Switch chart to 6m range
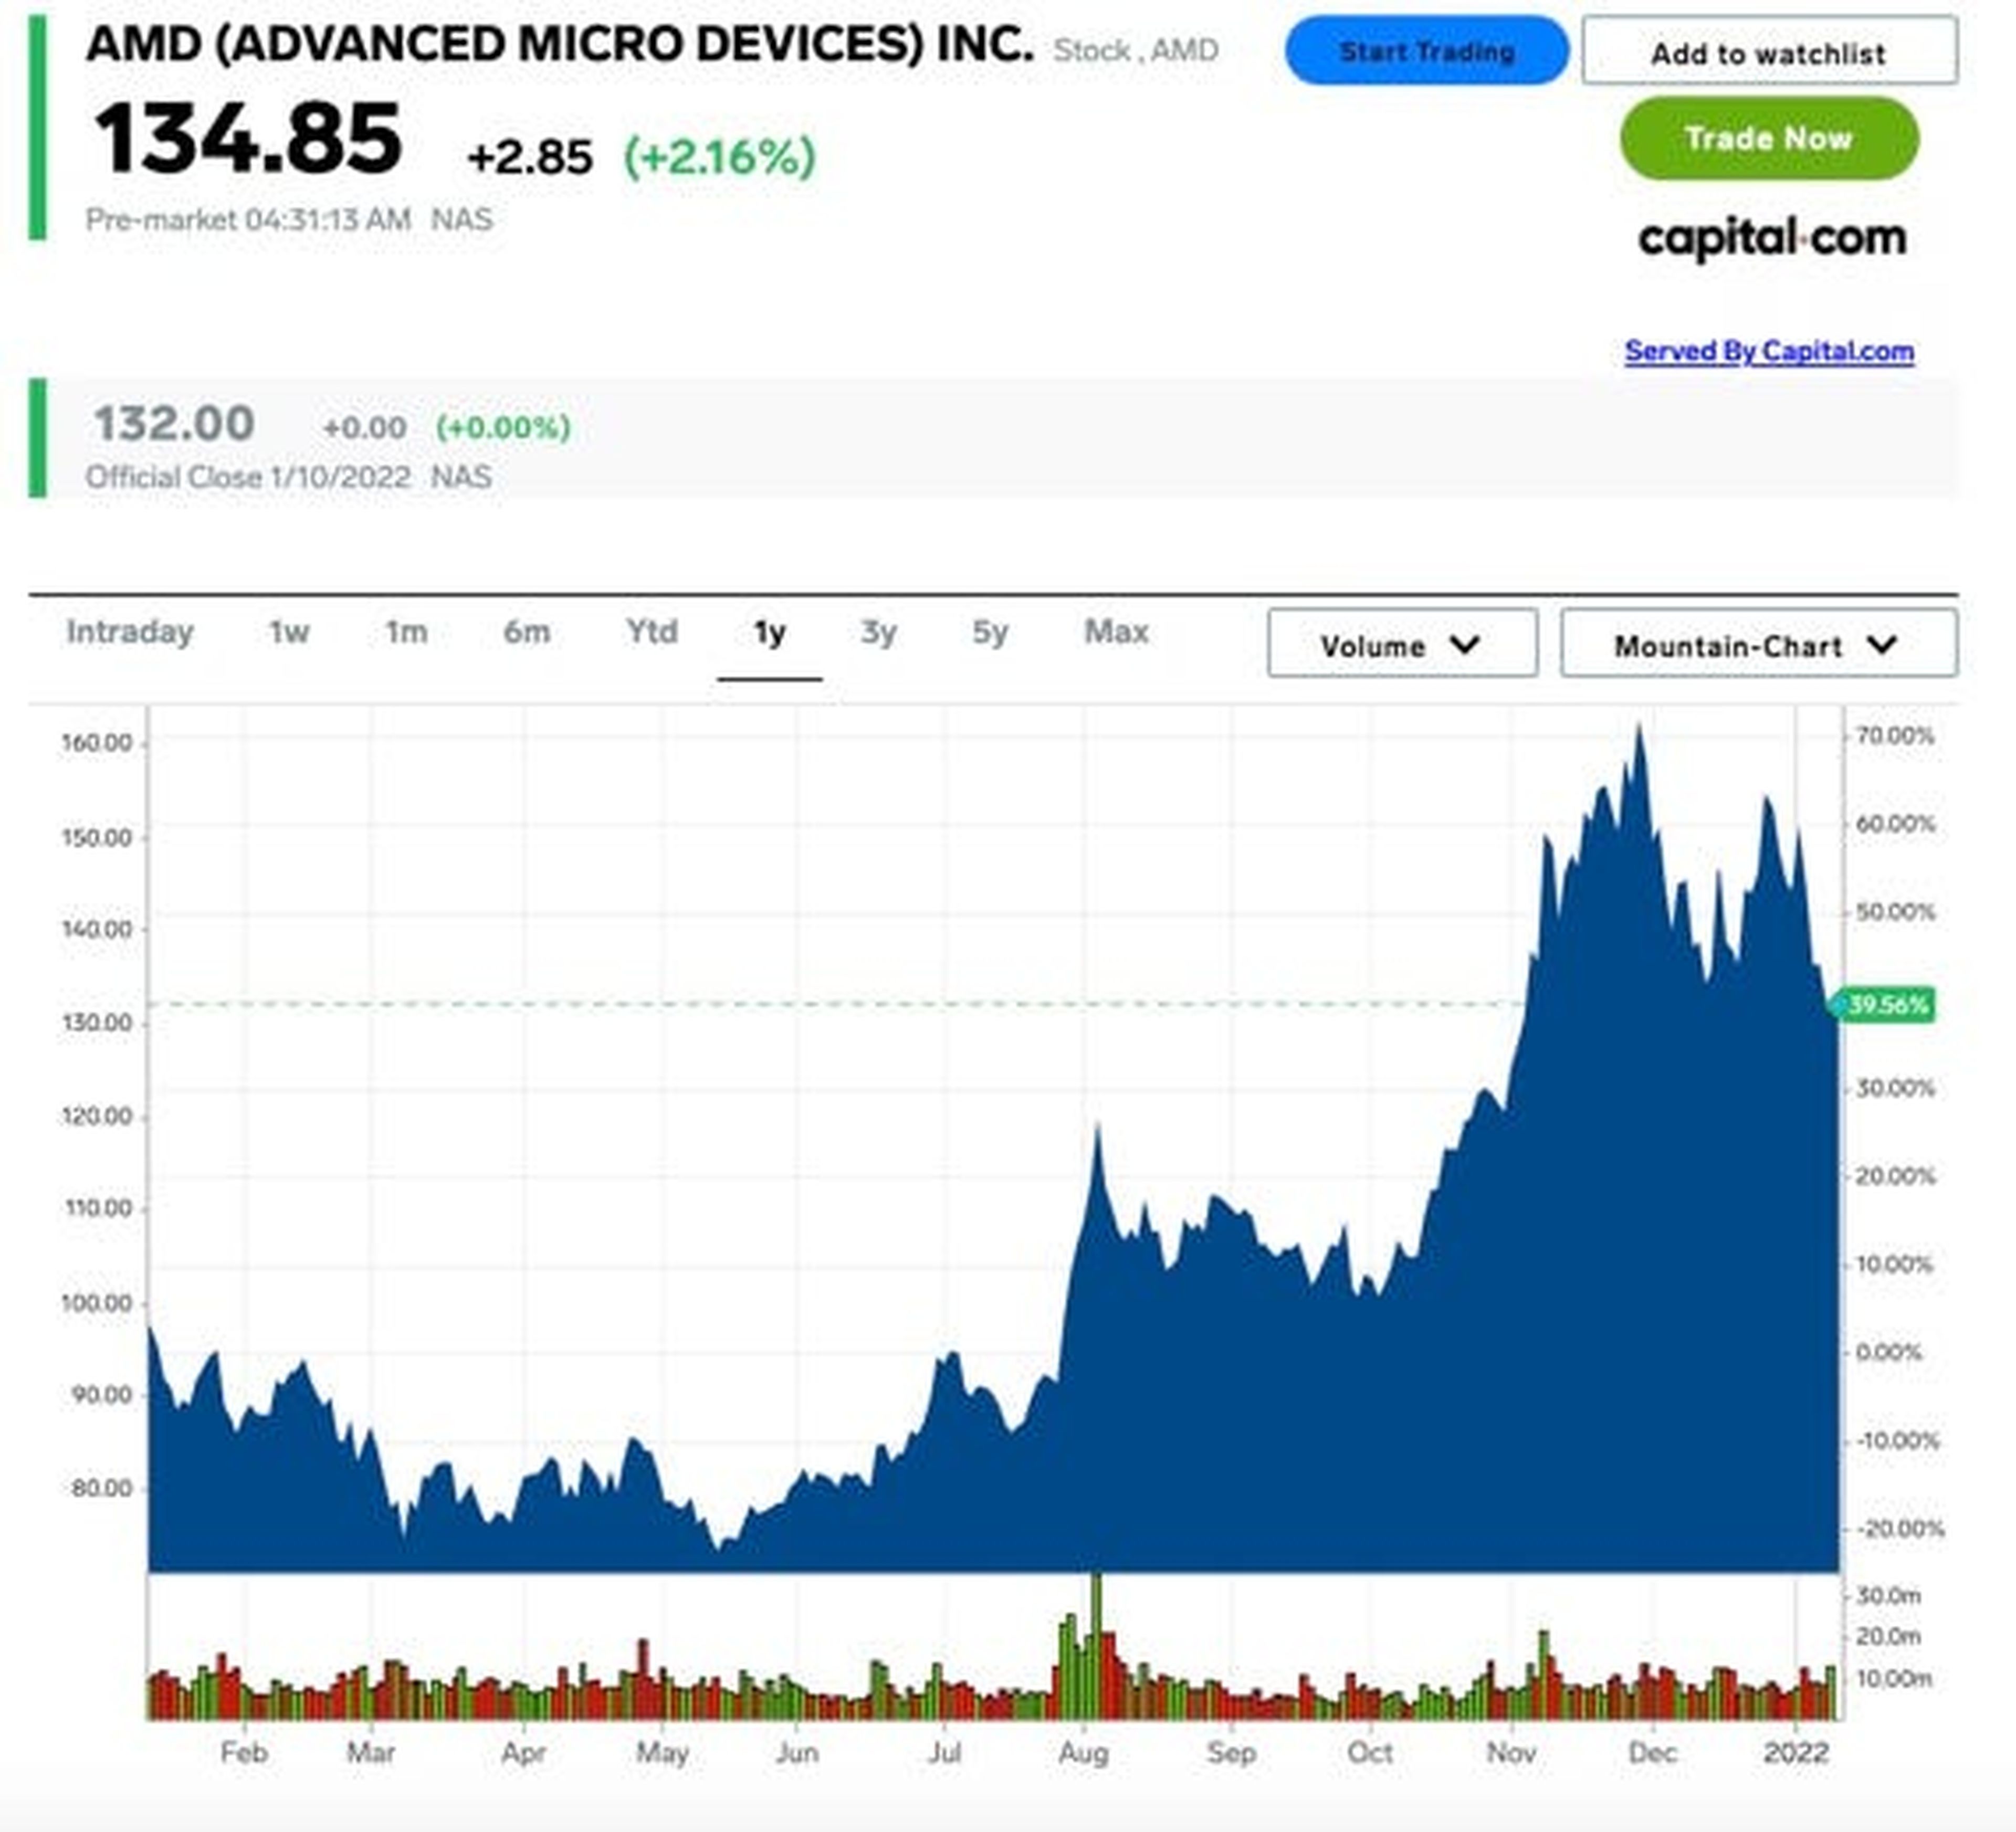 pyautogui.click(x=526, y=632)
